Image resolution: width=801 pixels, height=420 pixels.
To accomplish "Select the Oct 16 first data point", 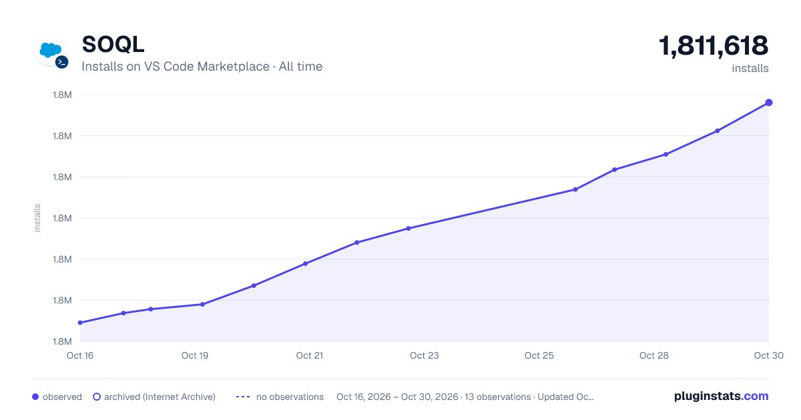I will click(80, 323).
